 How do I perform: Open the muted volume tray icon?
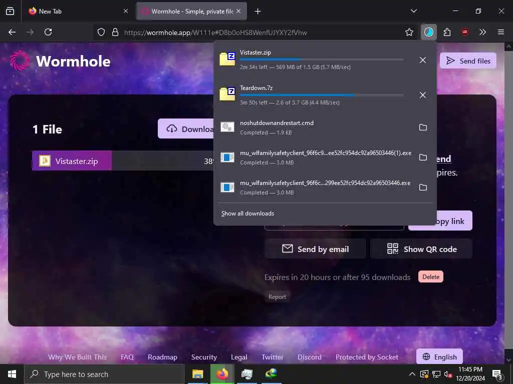click(x=448, y=374)
